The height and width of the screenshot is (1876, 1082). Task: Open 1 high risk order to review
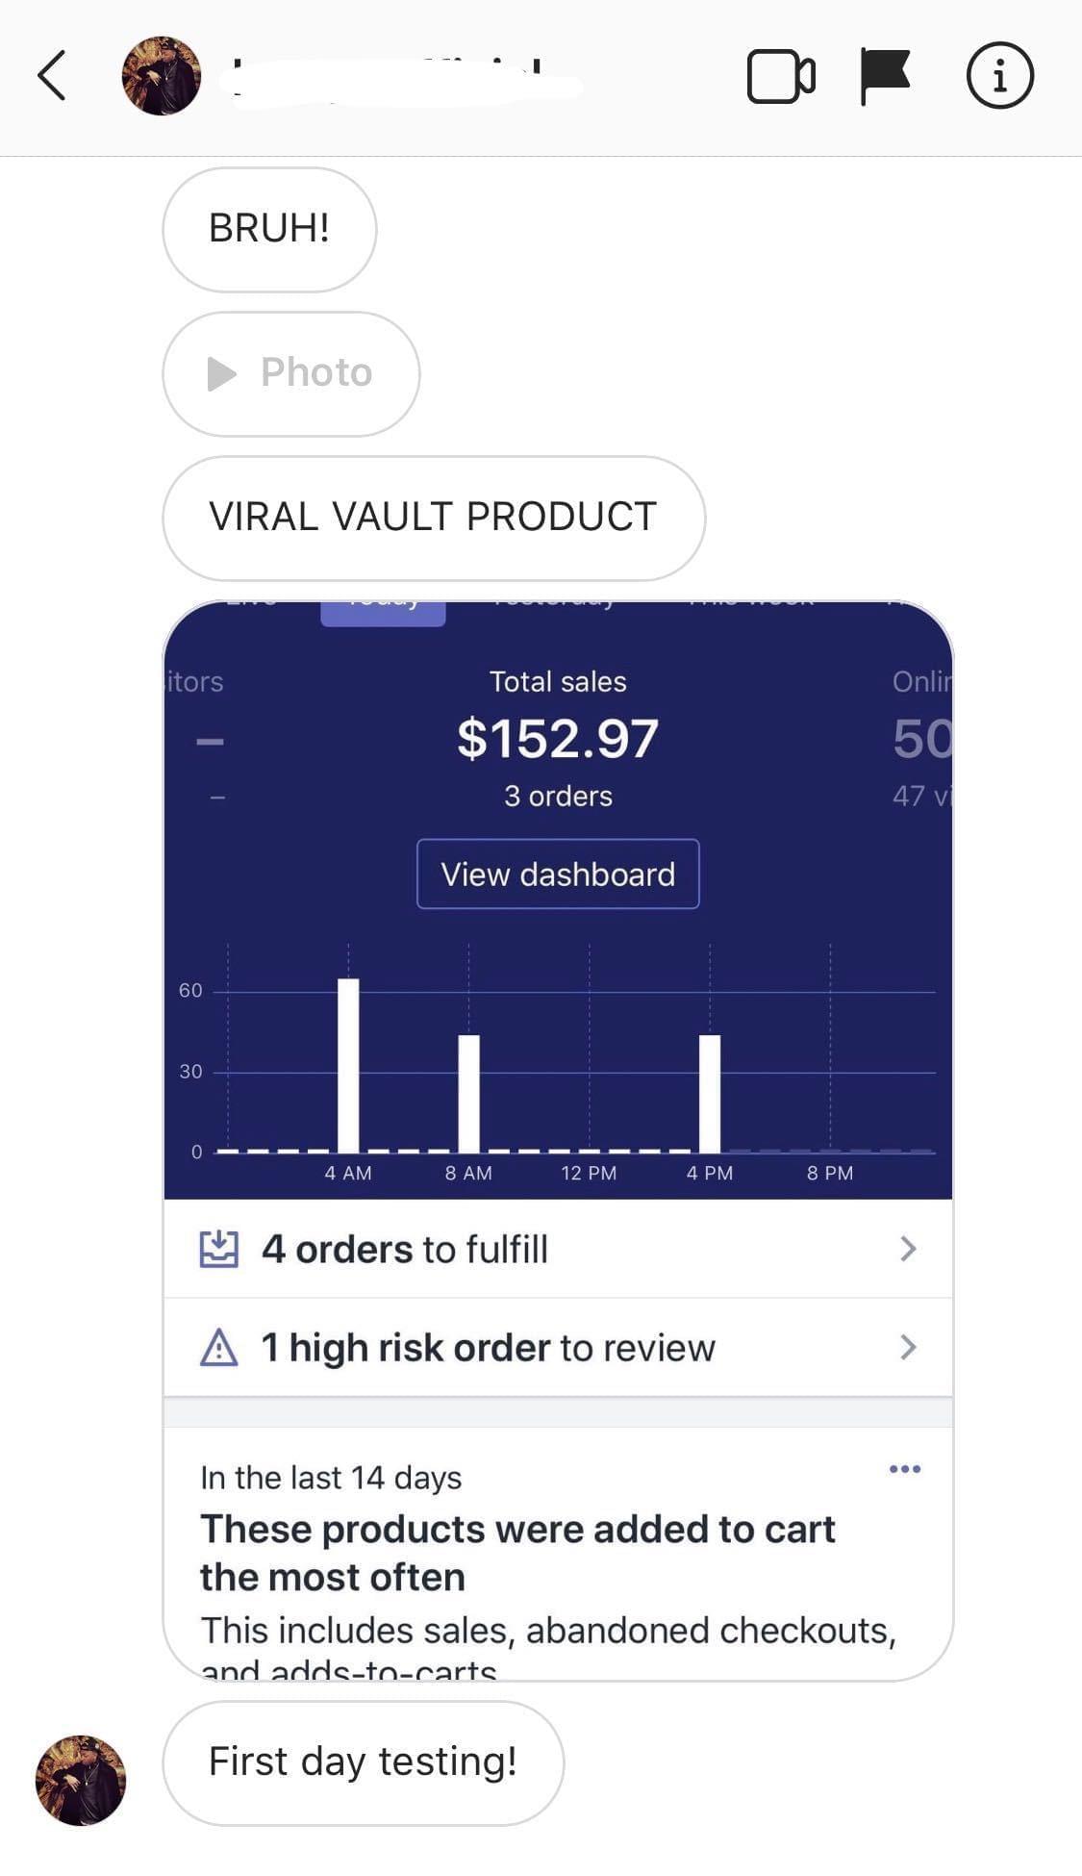[x=558, y=1347]
